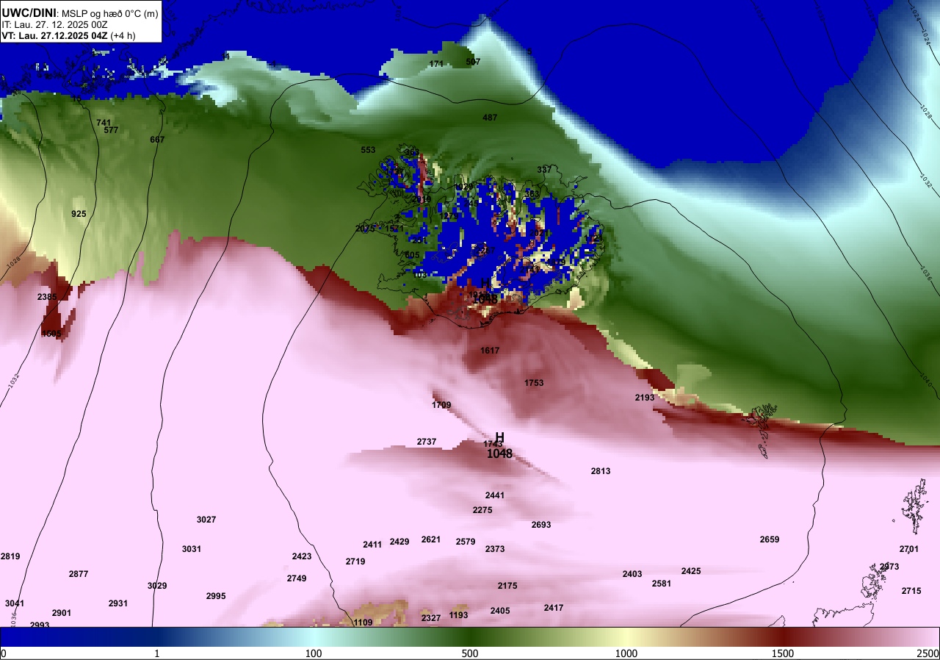Screen dimensions: 940x660
Task: Click the map value 2931
Action: coord(118,603)
